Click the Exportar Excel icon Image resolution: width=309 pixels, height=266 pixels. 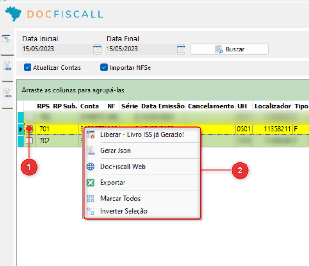pos(91,183)
